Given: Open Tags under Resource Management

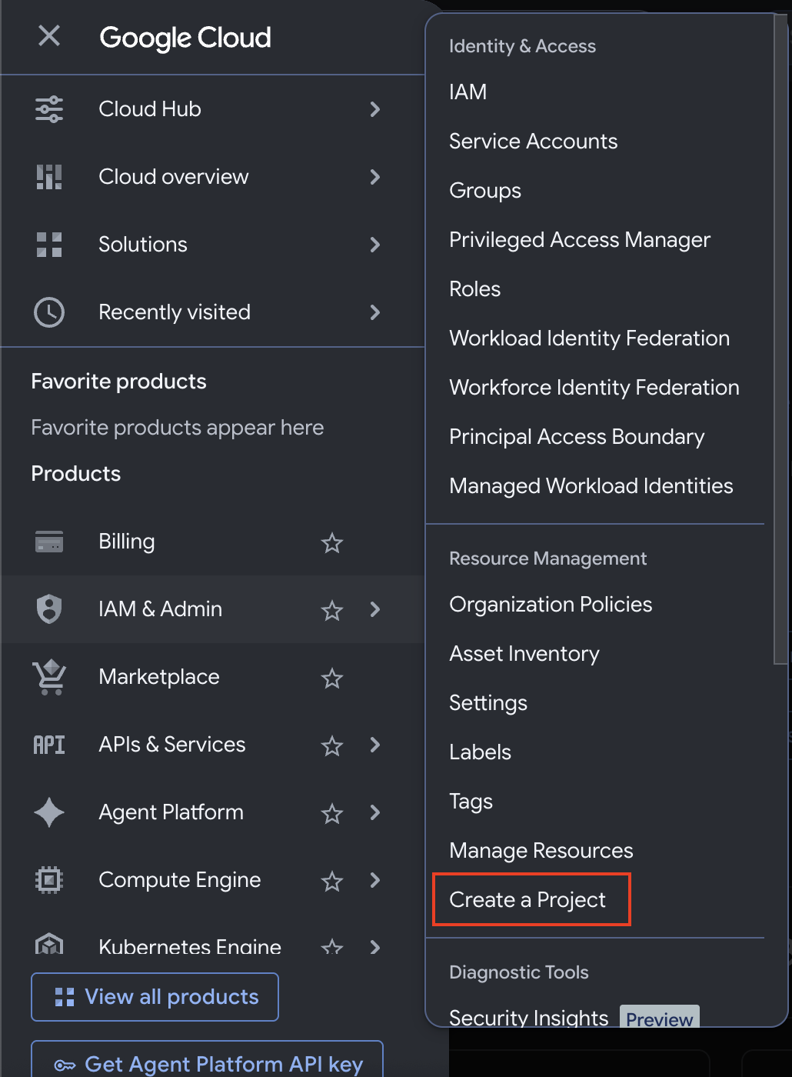Looking at the screenshot, I should pos(471,802).
